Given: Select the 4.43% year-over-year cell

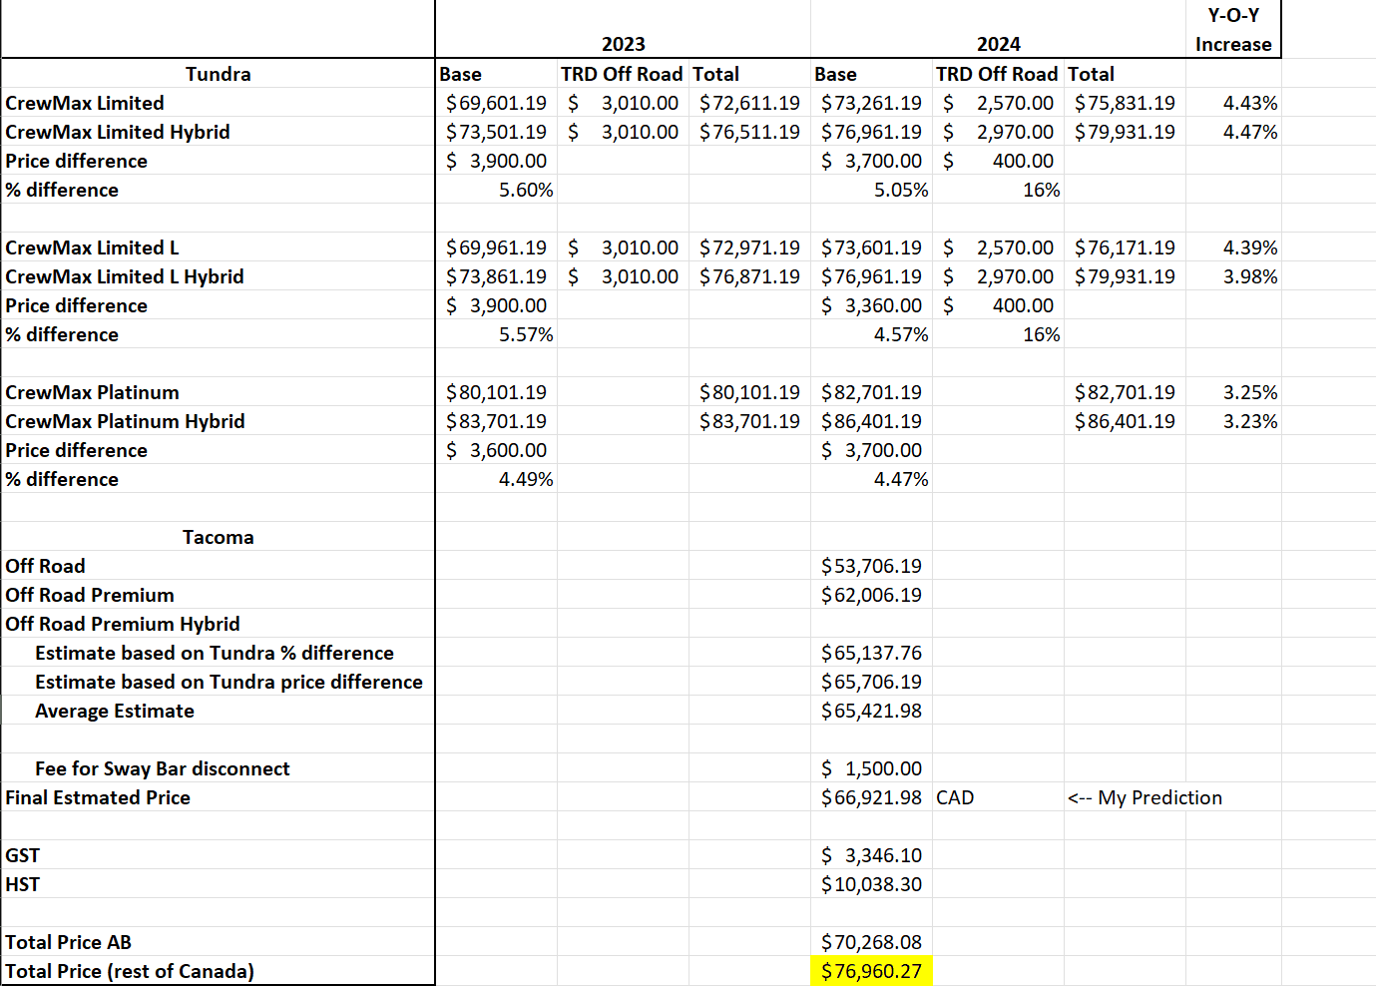Looking at the screenshot, I should (x=1249, y=103).
